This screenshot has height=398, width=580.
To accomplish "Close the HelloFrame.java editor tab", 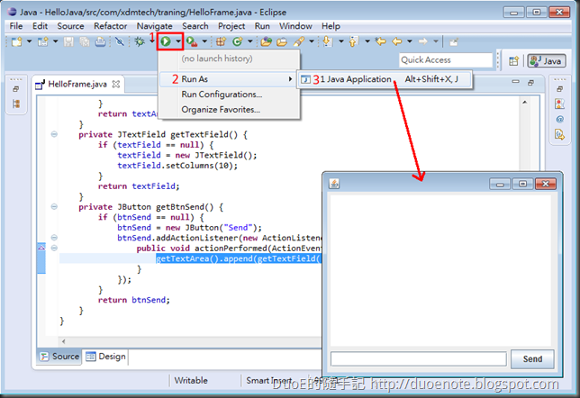I will tap(115, 85).
